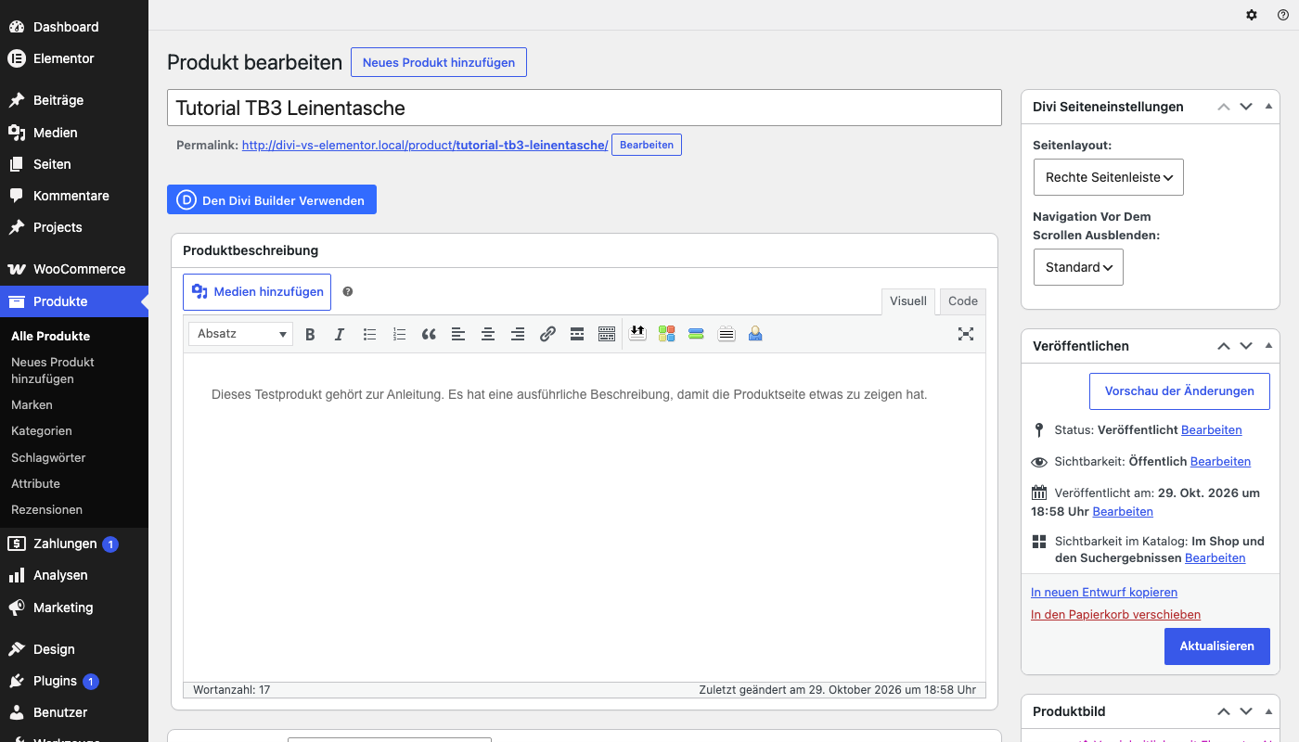
Task: Click In den Papierkorb verschieben link
Action: tap(1115, 614)
